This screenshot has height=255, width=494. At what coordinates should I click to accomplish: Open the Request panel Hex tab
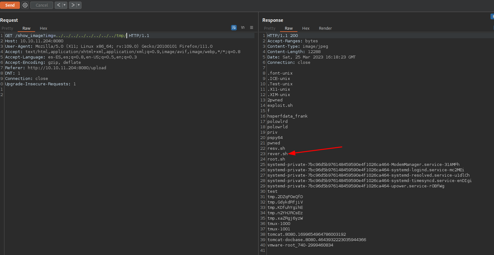click(x=44, y=28)
